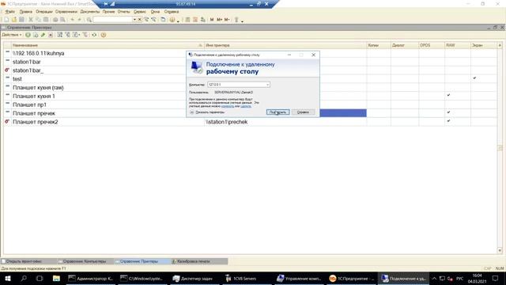Toggle RAW checkmark for Планшет пречек2 row
This screenshot has width=506, height=285.
coord(448,121)
